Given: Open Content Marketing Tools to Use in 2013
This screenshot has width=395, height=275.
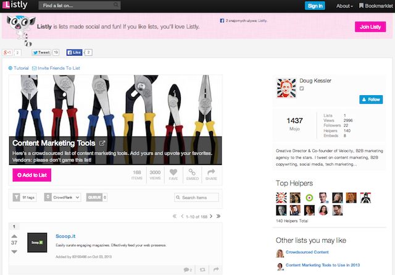Looking at the screenshot, I should (323, 265).
